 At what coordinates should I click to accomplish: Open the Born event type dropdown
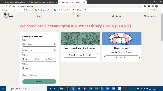27,59
